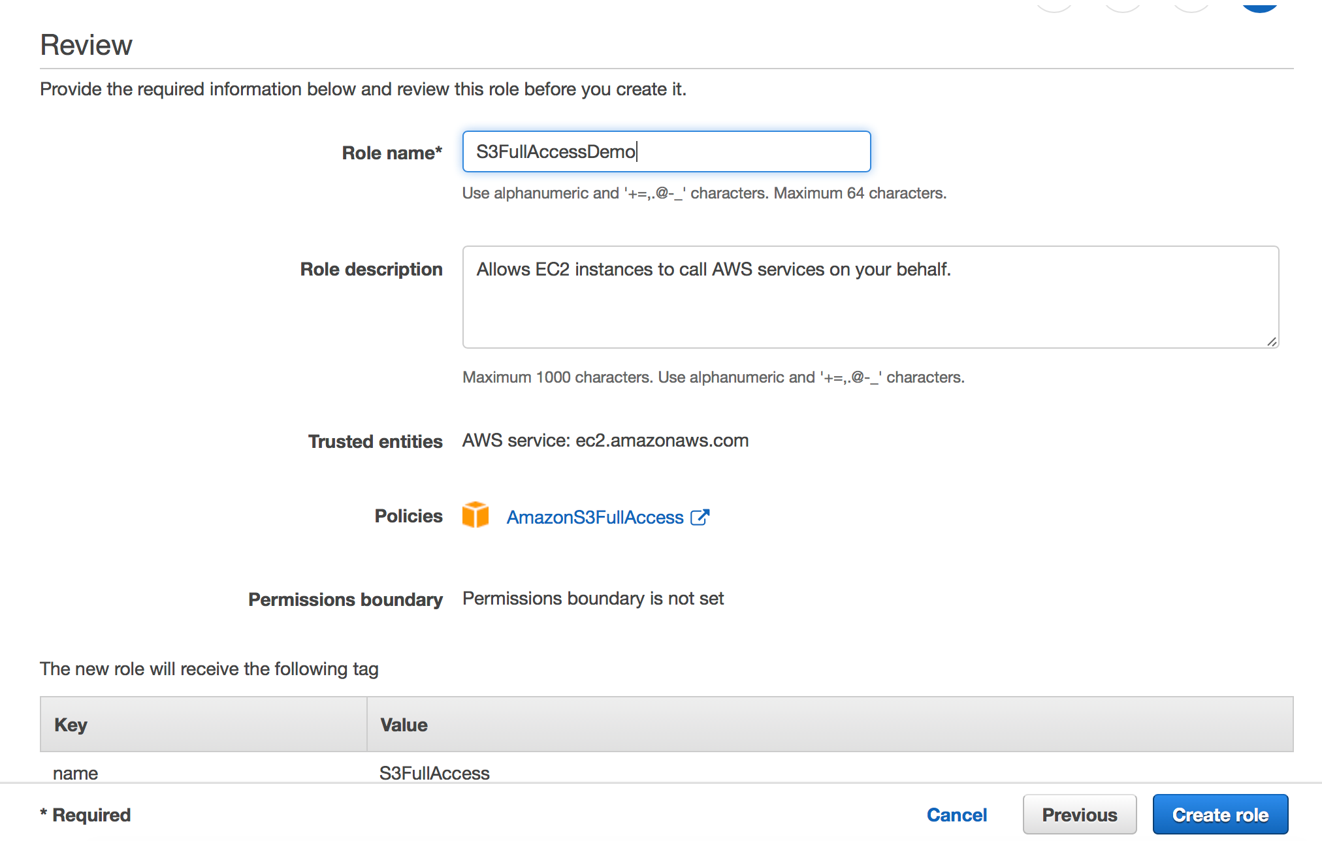
Task: Click Cancel to abandon role creation
Action: pyautogui.click(x=956, y=814)
